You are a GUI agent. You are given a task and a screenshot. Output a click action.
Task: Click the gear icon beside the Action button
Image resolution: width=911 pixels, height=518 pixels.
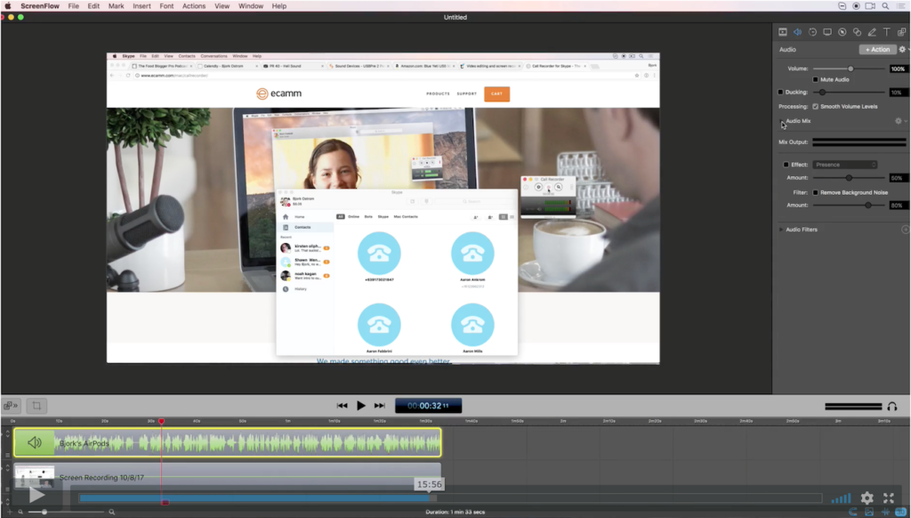902,50
